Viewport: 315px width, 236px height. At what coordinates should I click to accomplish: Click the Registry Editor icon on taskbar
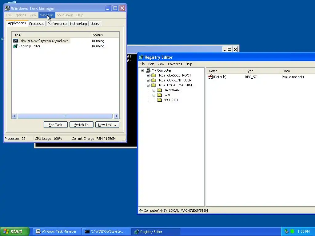(136, 232)
